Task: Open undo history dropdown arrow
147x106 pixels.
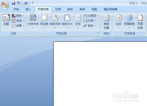Action: pos(22,3)
